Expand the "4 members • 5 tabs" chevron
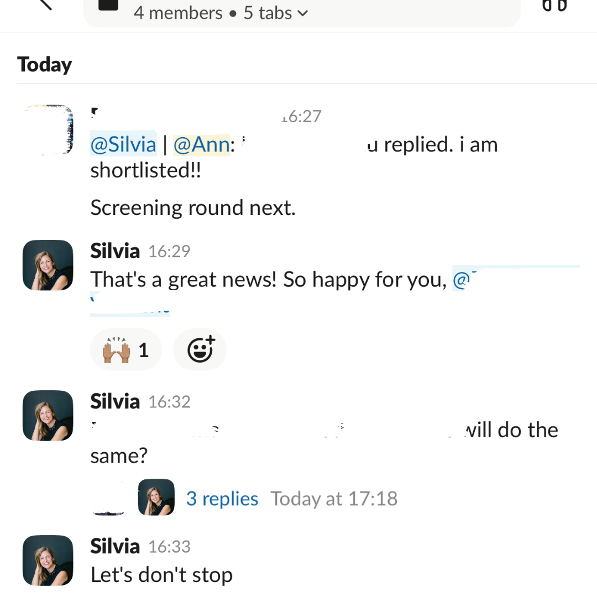This screenshot has height=597, width=597. (302, 13)
